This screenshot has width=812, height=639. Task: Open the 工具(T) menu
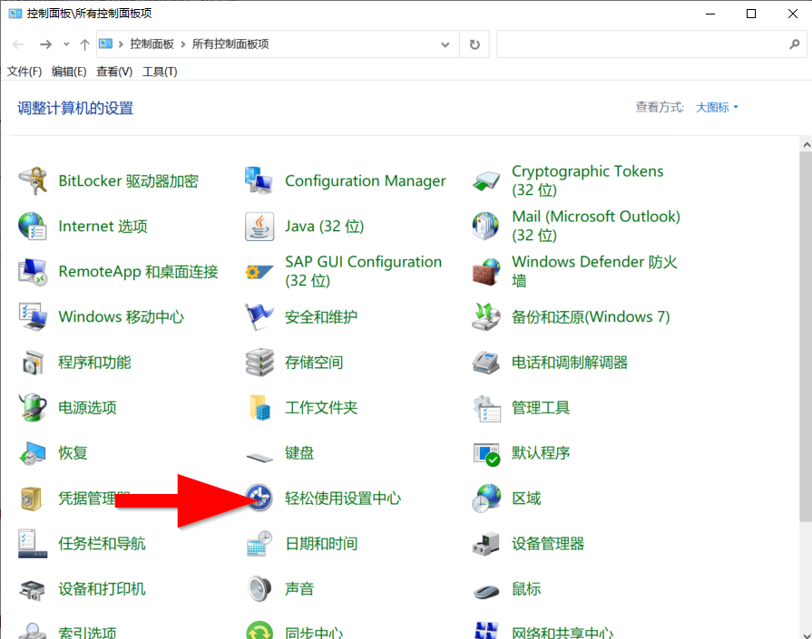click(x=160, y=72)
